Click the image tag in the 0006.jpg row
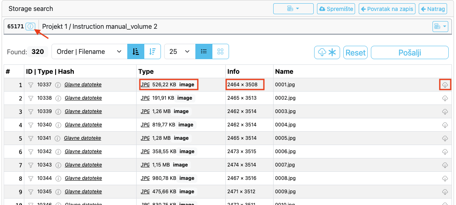Screen dimensions: 456x205 pos(187,152)
